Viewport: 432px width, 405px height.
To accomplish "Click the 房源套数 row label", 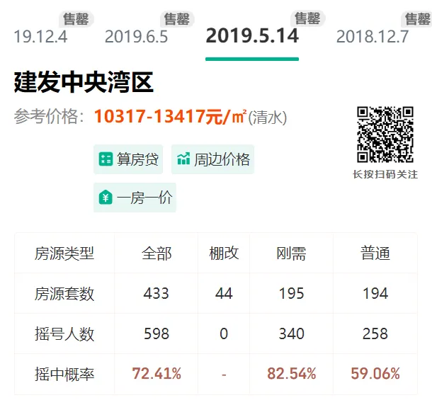I will tap(64, 293).
